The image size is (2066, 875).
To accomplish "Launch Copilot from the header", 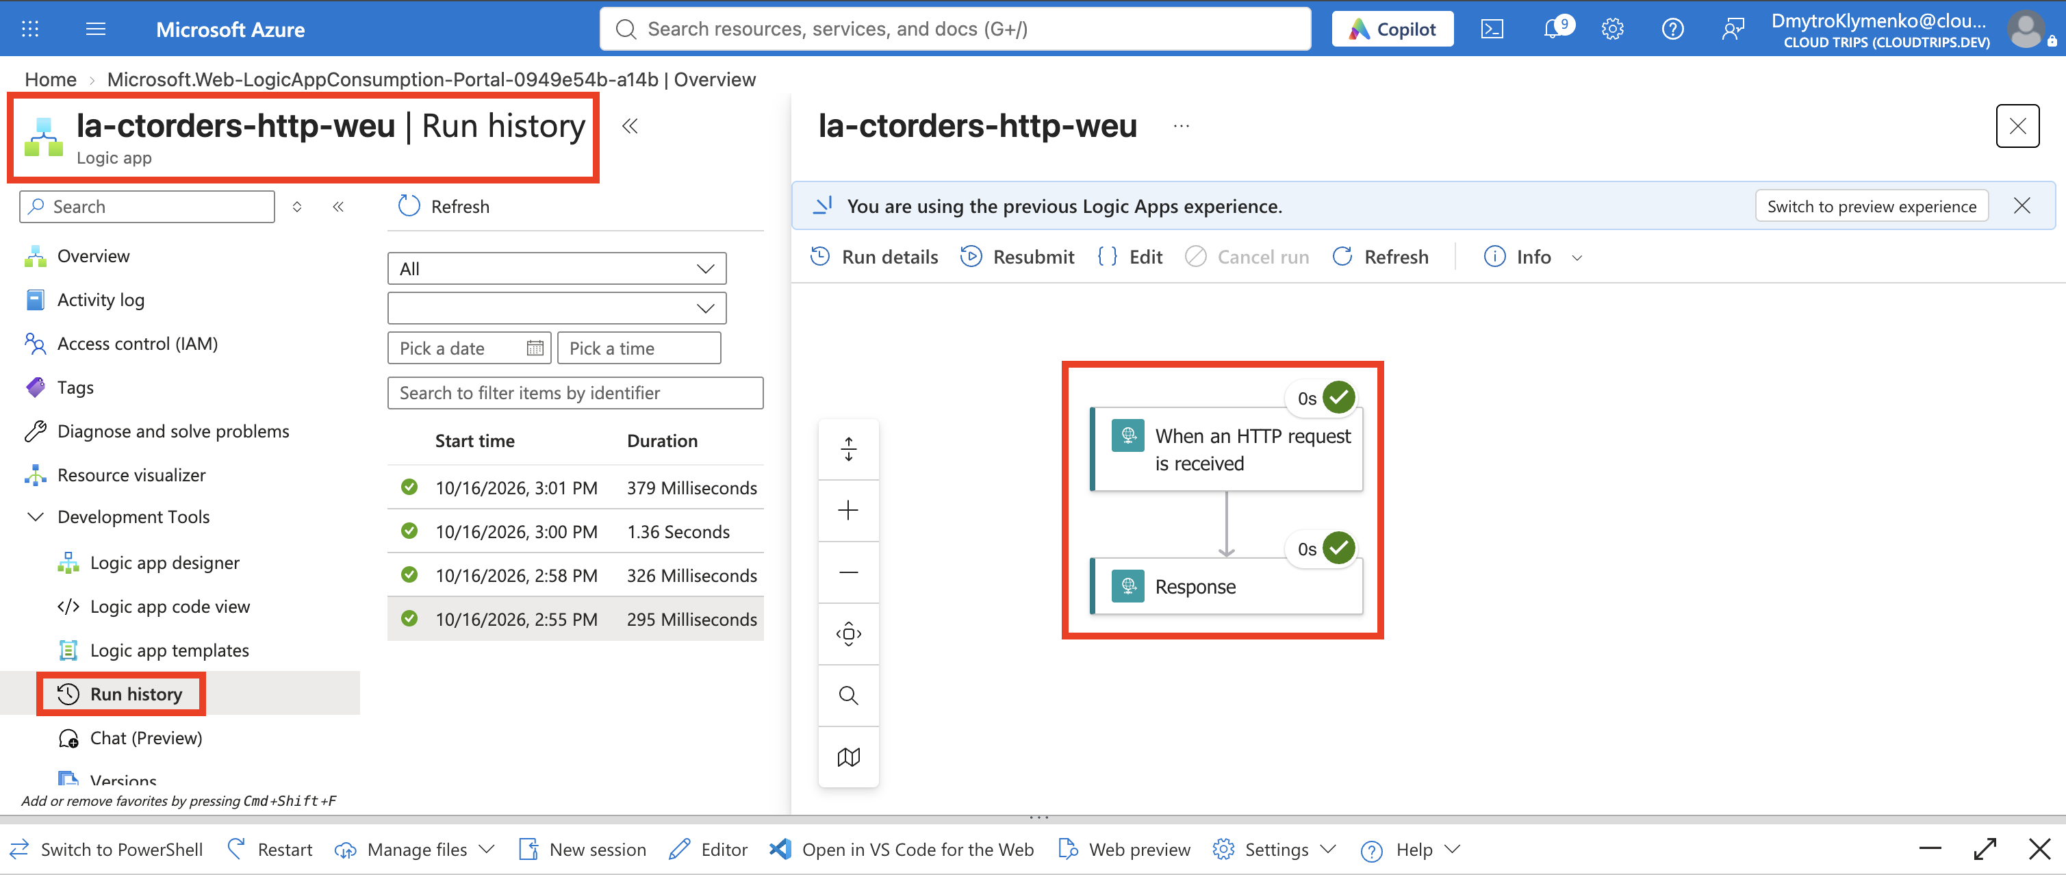I will pos(1392,29).
